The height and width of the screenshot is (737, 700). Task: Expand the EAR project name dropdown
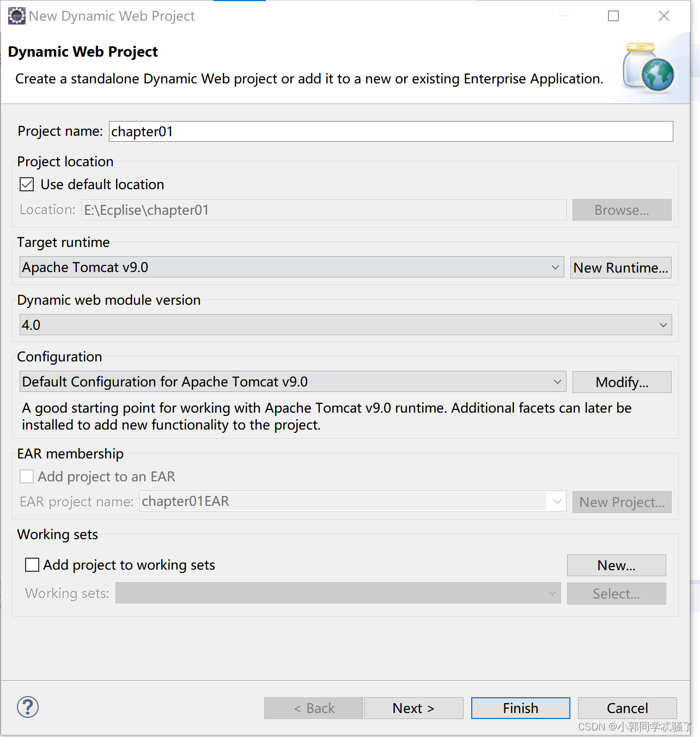tap(557, 502)
